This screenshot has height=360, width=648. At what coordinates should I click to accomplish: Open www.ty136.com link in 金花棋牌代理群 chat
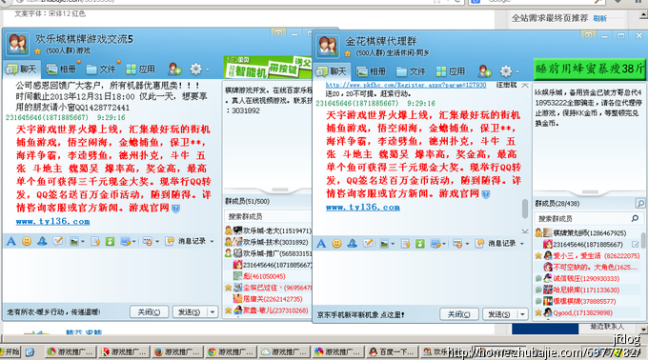pyautogui.click(x=363, y=208)
